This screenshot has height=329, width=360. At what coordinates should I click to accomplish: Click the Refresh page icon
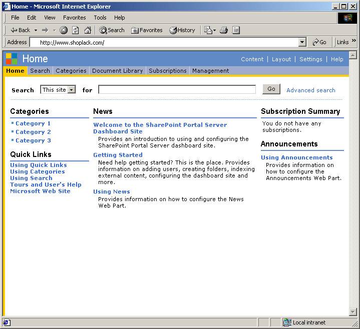(76, 30)
